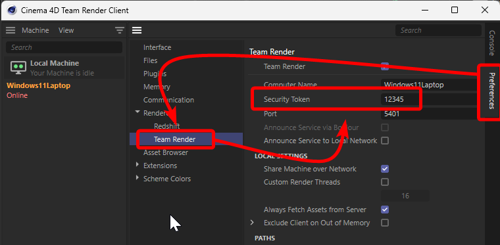Image resolution: width=500 pixels, height=245 pixels.
Task: Close the Team Render Client window
Action: coord(485,11)
